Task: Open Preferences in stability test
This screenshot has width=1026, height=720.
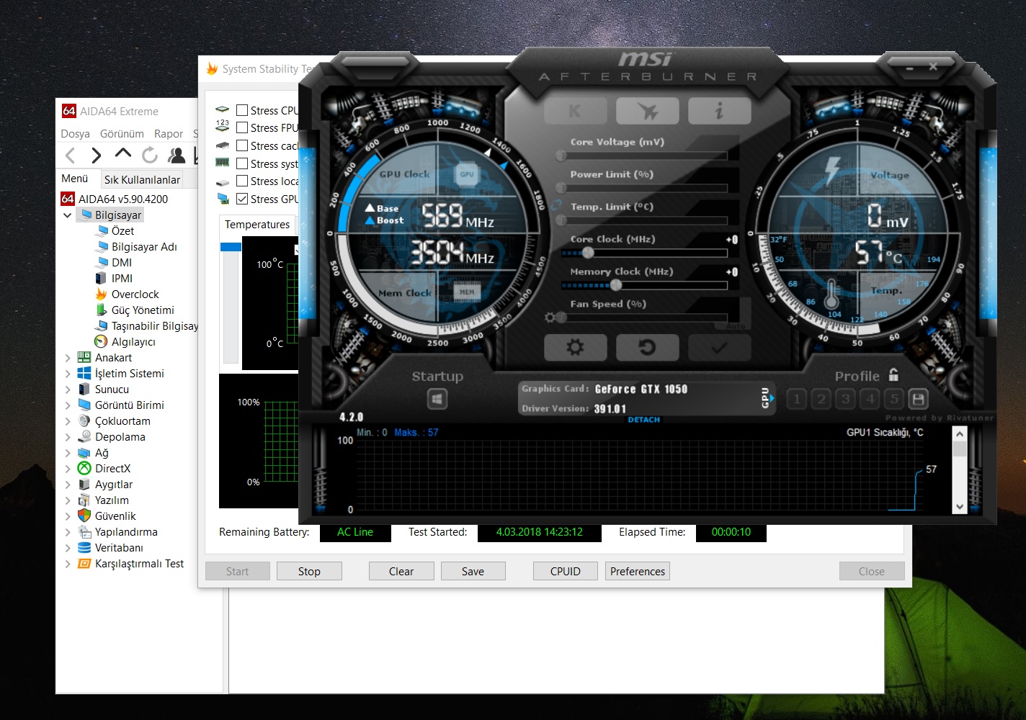Action: pyautogui.click(x=638, y=571)
